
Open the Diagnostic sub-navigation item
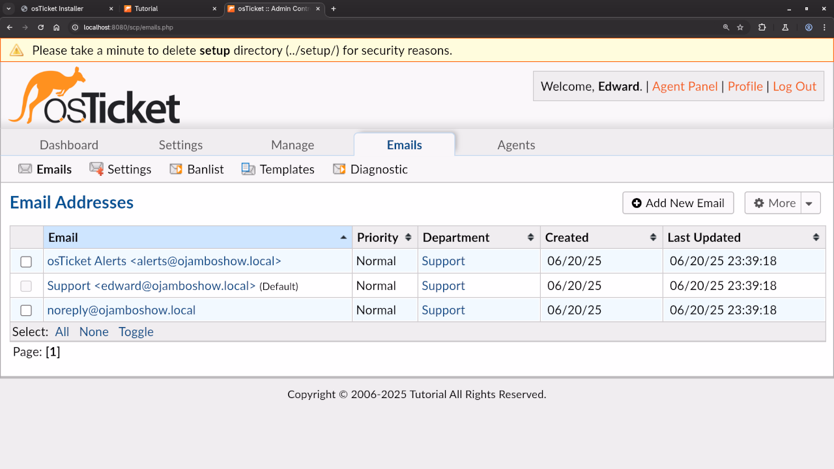tap(370, 169)
